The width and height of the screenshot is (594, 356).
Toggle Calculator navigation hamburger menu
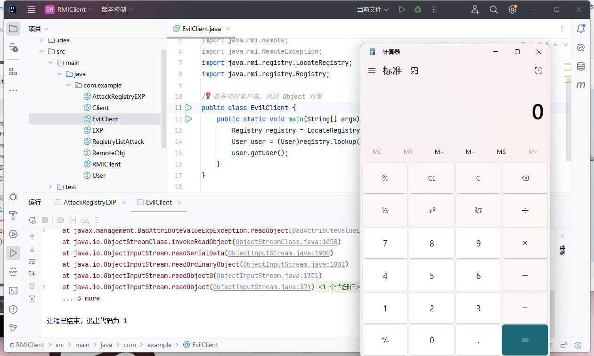coord(372,71)
